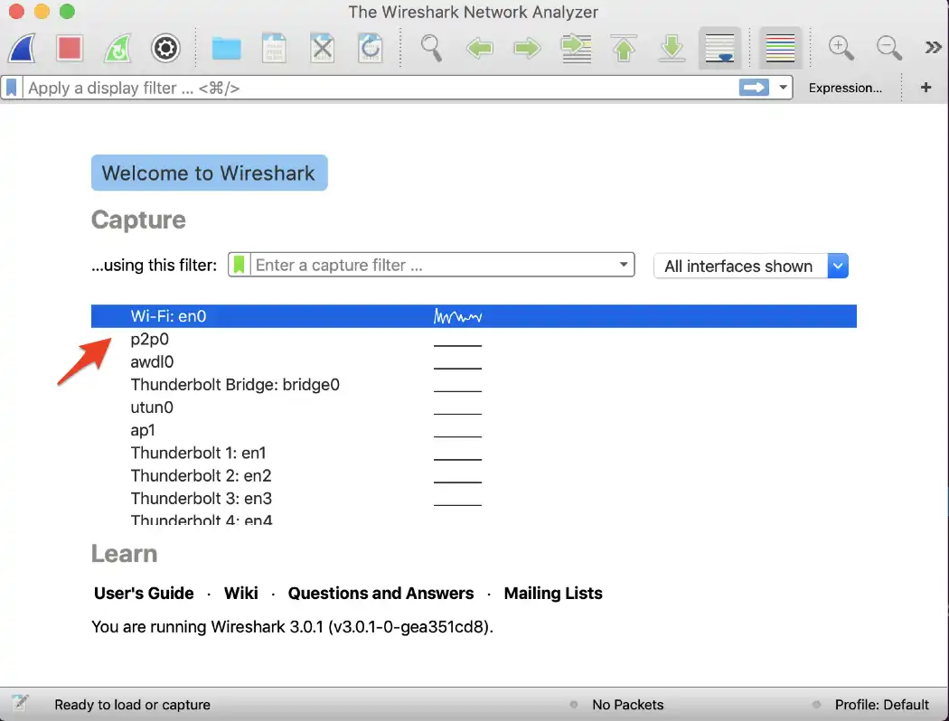
Task: Click the display filter input field
Action: pos(381,88)
